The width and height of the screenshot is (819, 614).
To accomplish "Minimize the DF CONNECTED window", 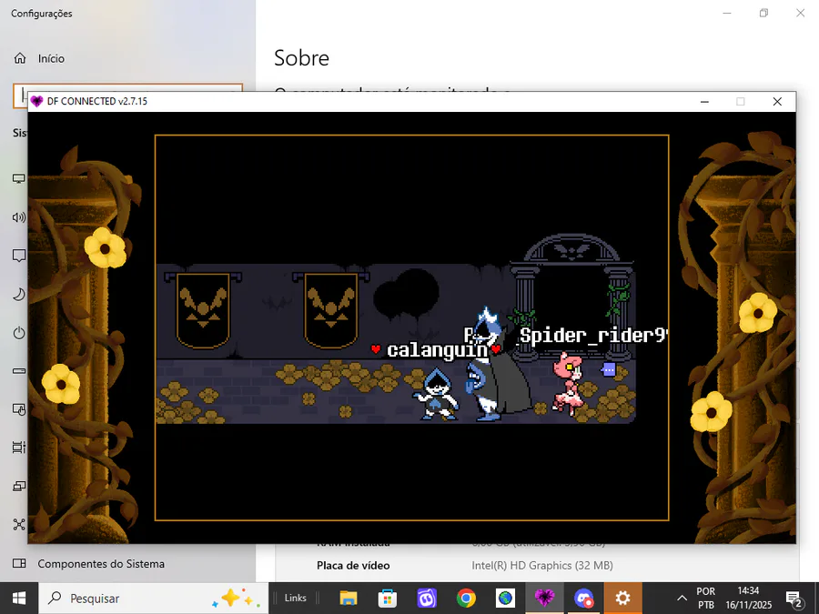I will (704, 102).
